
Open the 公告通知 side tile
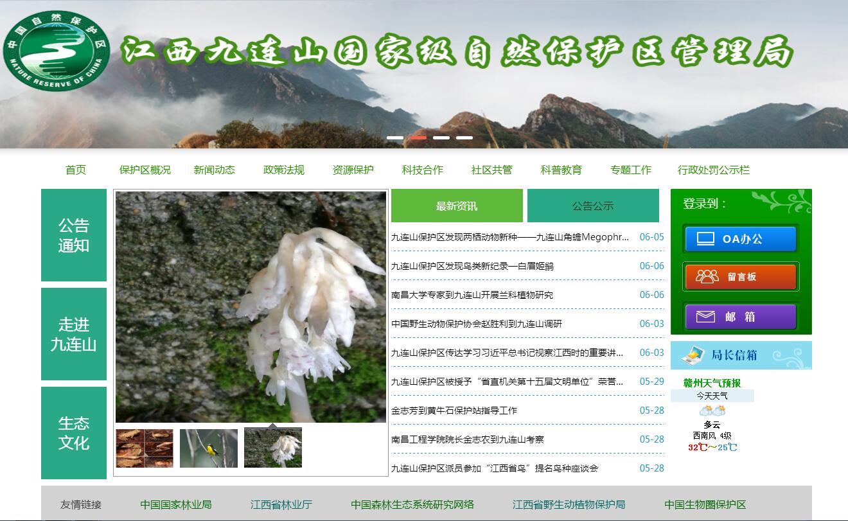click(x=74, y=235)
